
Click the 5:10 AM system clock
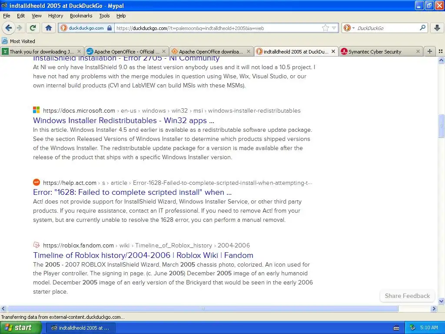(x=429, y=327)
